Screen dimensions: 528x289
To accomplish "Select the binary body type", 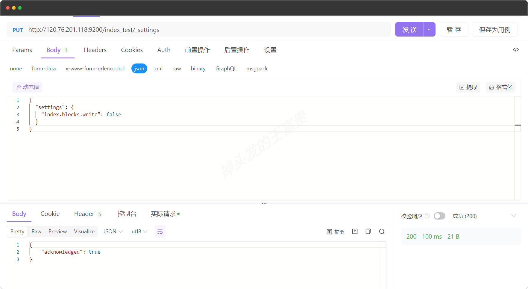I will pyautogui.click(x=198, y=69).
